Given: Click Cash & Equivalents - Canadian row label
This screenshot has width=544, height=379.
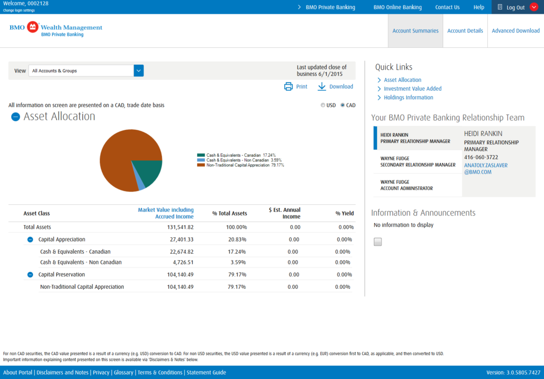Looking at the screenshot, I should (75, 252).
